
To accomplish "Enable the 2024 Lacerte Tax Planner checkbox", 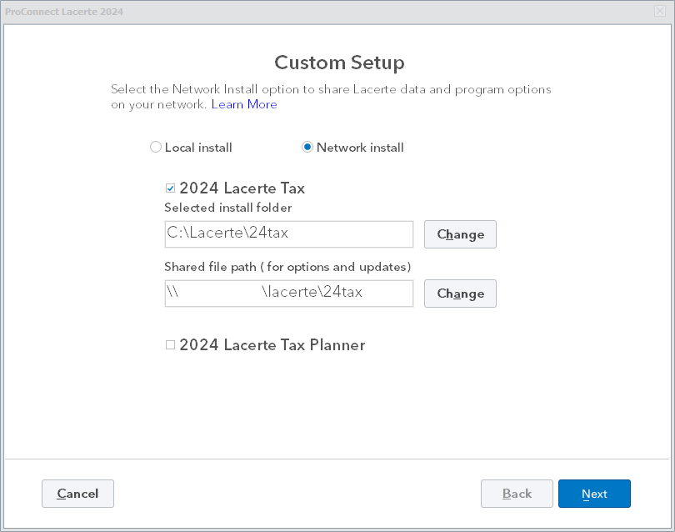I will coord(171,344).
